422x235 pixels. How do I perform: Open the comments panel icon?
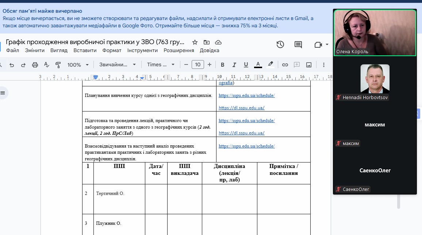point(298,44)
